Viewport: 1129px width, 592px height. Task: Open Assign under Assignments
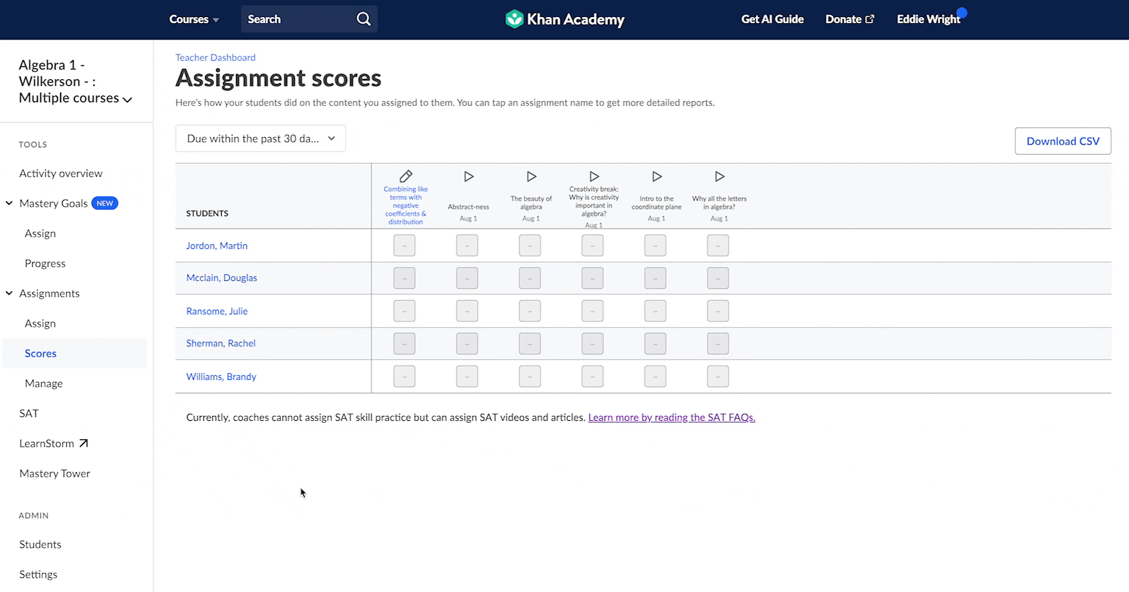pos(40,323)
